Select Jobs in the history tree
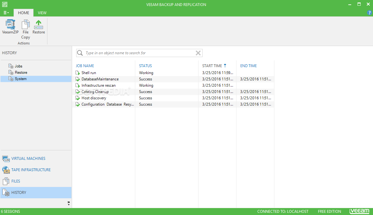The height and width of the screenshot is (215, 373). [19, 66]
